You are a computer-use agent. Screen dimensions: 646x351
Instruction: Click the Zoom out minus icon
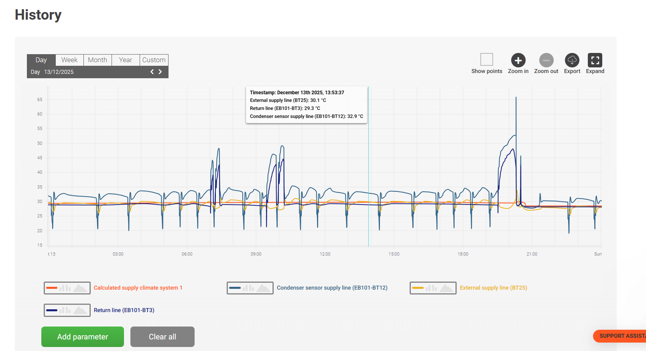pos(546,60)
